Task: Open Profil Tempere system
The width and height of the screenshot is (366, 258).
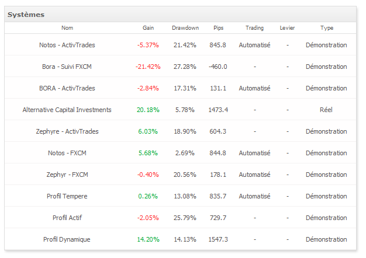Action: pyautogui.click(x=67, y=196)
